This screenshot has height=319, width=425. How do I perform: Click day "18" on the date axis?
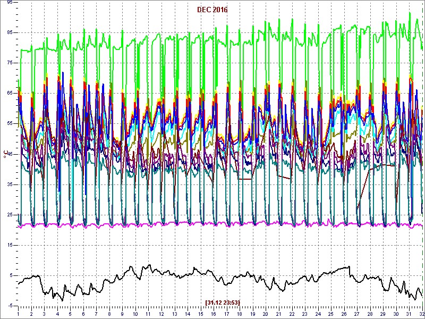click(240, 314)
